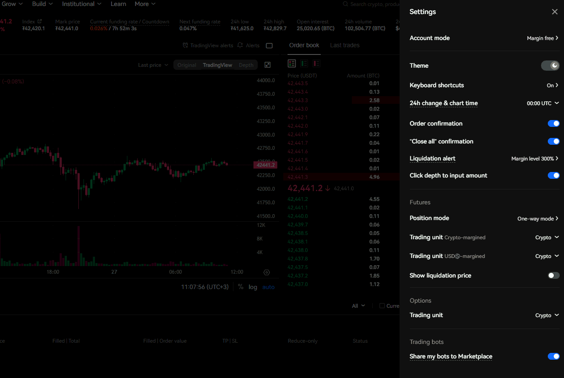Enable Show liquidation price switch
This screenshot has width=564, height=378.
coord(553,275)
